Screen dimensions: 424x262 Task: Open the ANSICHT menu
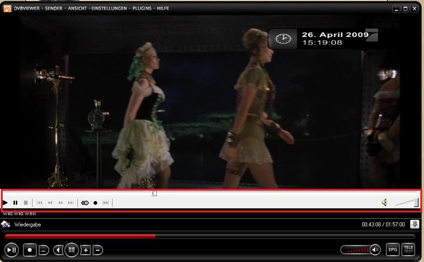click(77, 9)
